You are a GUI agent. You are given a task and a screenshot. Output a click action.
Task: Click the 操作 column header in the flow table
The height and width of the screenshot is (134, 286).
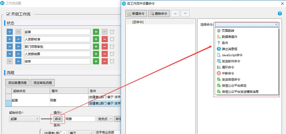click(69, 91)
